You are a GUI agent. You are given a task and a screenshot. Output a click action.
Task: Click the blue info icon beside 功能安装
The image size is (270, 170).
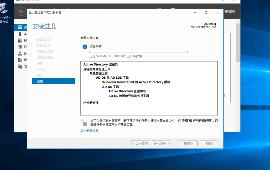(x=84, y=46)
